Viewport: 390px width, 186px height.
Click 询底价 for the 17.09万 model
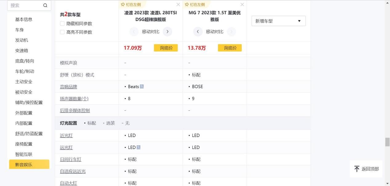pyautogui.click(x=166, y=48)
